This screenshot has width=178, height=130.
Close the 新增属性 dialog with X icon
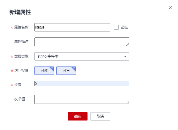tap(170, 8)
